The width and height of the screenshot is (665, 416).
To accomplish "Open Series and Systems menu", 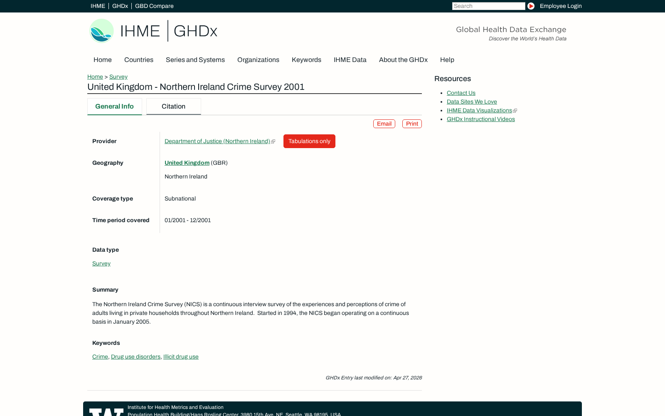I will (x=195, y=60).
